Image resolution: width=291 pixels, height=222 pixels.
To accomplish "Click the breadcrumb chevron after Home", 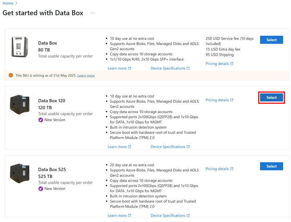I will click(17, 3).
